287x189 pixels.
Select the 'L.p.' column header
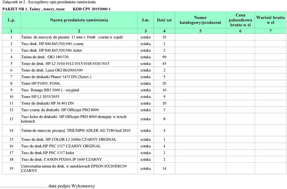(x=11, y=20)
